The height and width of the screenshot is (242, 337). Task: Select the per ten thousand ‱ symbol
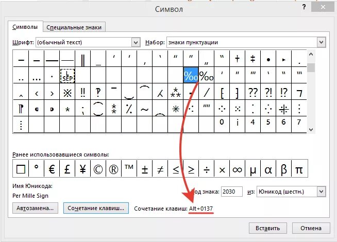(206, 75)
